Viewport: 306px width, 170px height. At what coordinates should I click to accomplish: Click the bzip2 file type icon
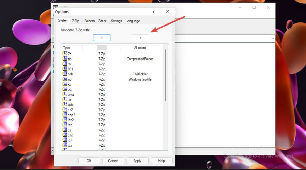point(65,114)
